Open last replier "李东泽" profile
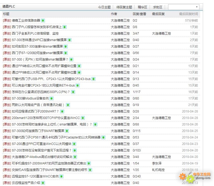 (x=157, y=163)
